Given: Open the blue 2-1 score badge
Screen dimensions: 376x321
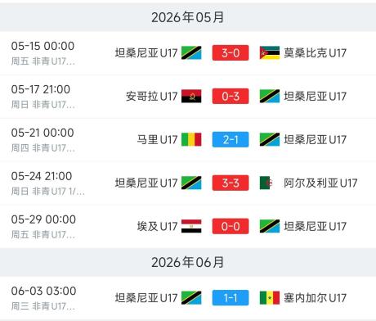Looking at the screenshot, I should click(231, 139).
